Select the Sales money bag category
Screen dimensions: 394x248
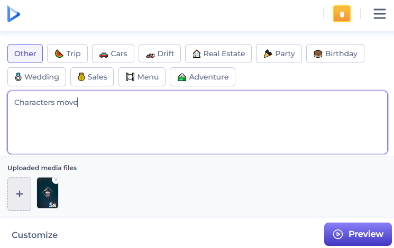pyautogui.click(x=92, y=77)
